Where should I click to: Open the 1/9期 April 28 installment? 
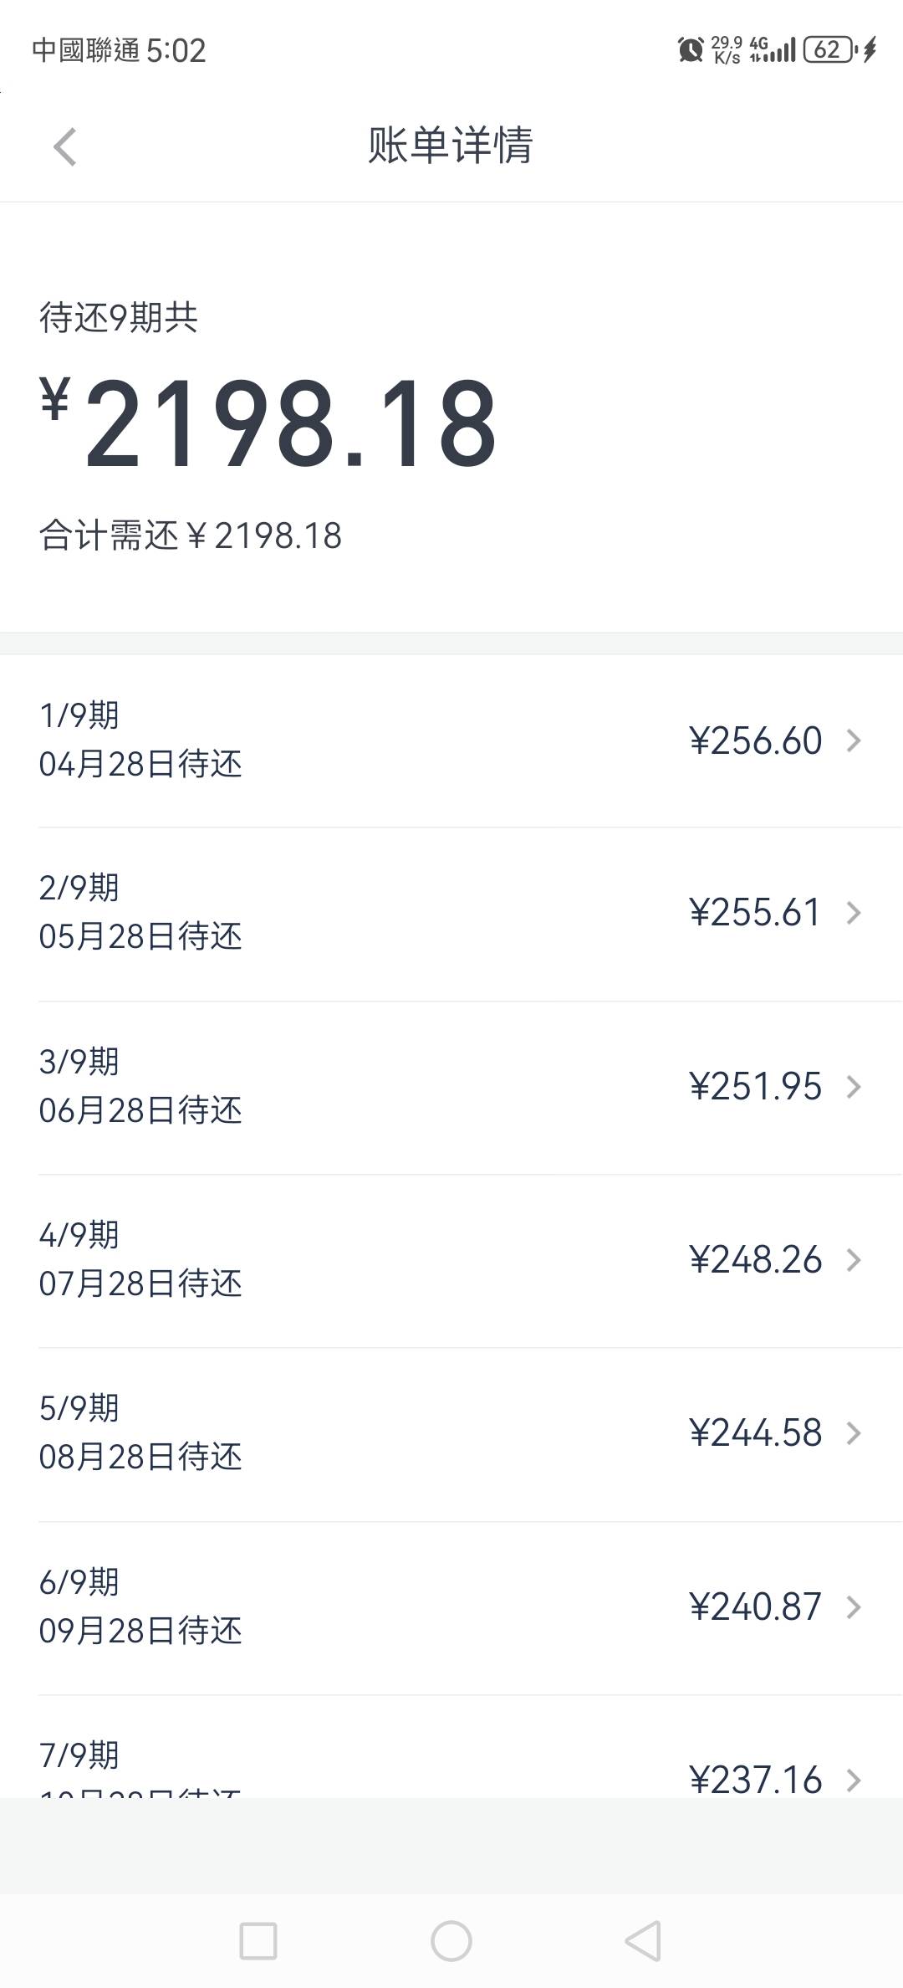(x=140, y=740)
